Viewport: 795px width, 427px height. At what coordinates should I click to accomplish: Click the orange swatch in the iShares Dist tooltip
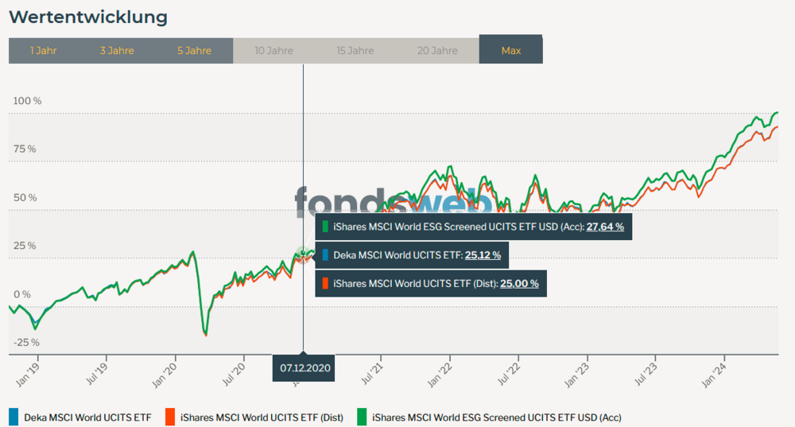point(325,284)
